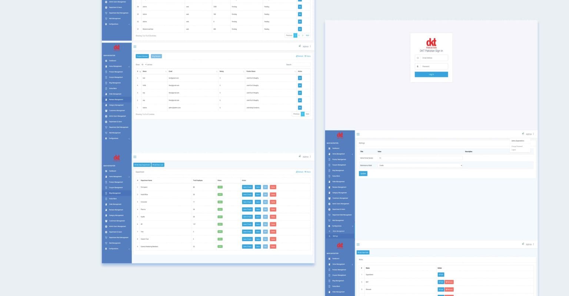Click the DKT Pakistan logo on the sign-in card
Viewport: 569px width, 296px height.
pos(431,43)
